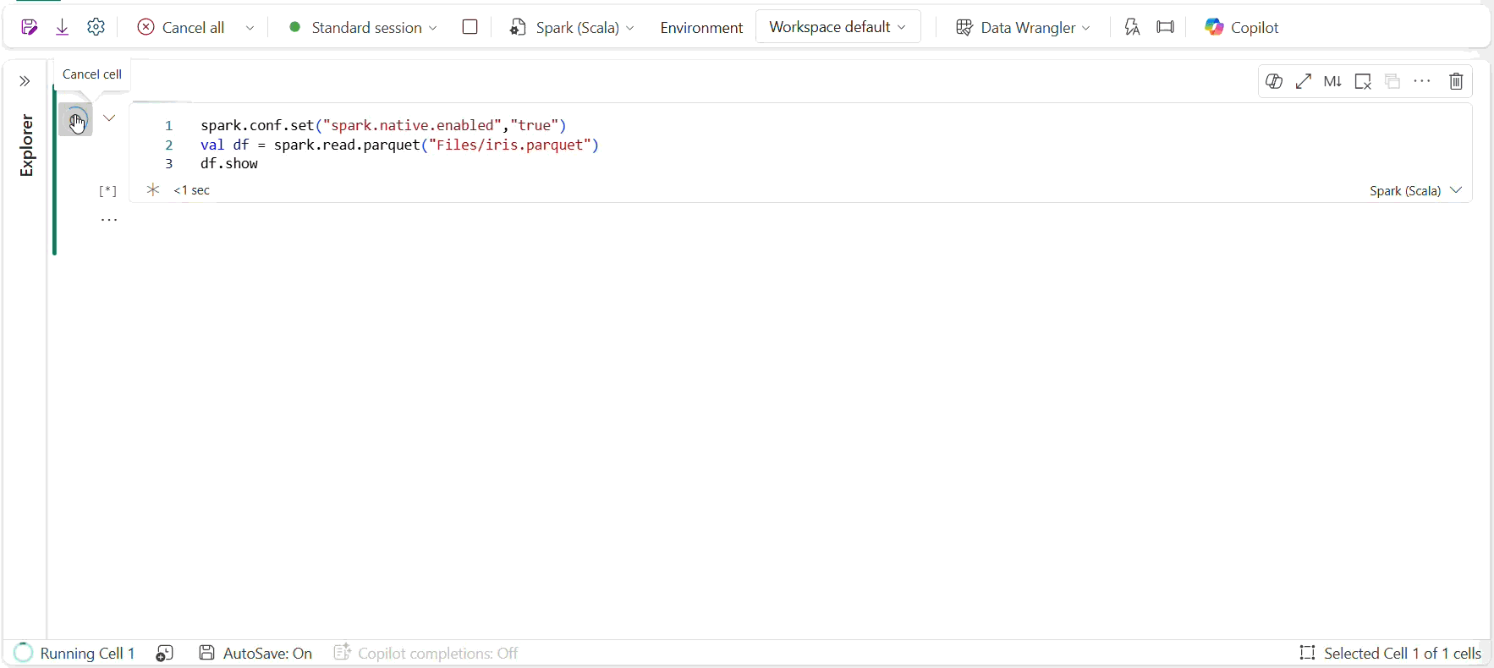Click code line spark.conf.set
The height and width of the screenshot is (668, 1494).
[383, 125]
